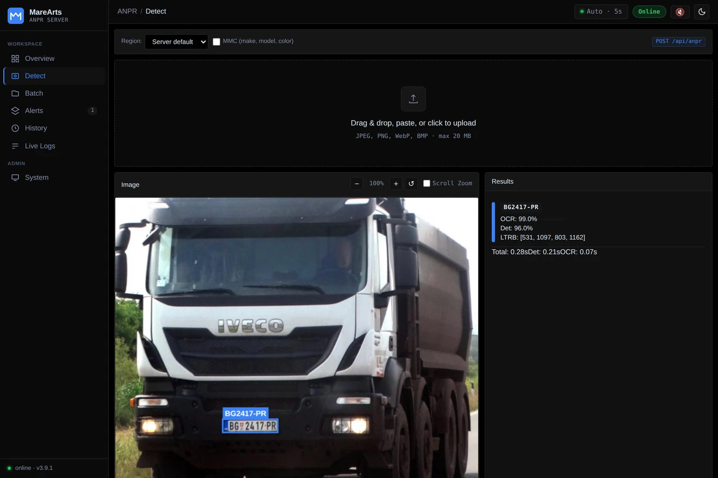Image resolution: width=718 pixels, height=478 pixels.
Task: Open the System admin page
Action: click(x=54, y=178)
